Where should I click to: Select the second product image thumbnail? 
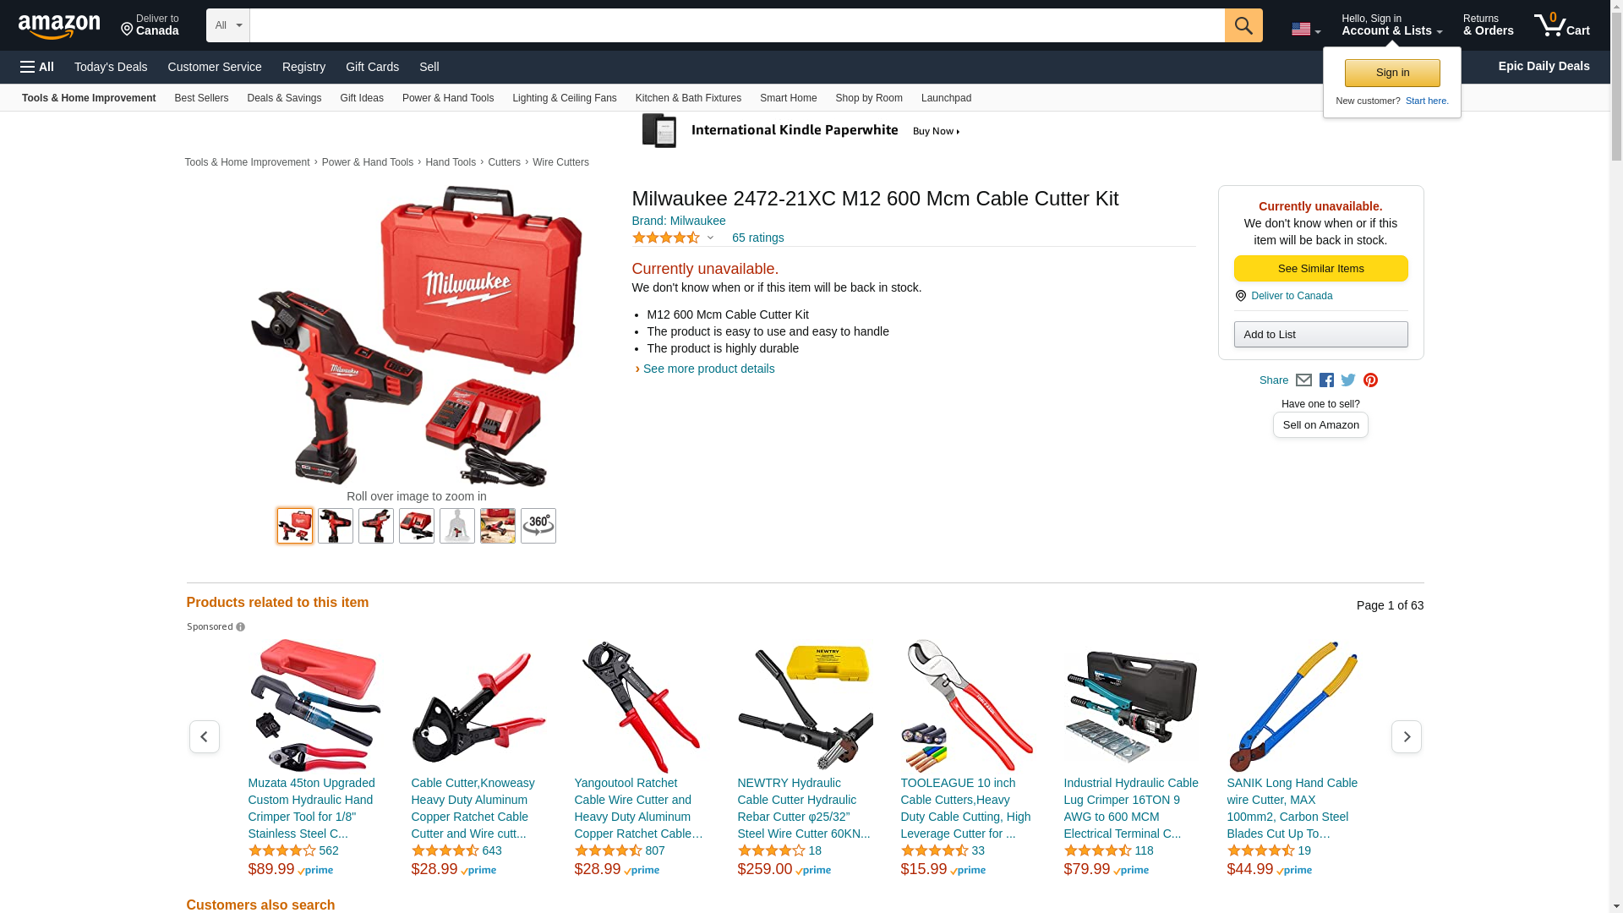pyautogui.click(x=336, y=526)
